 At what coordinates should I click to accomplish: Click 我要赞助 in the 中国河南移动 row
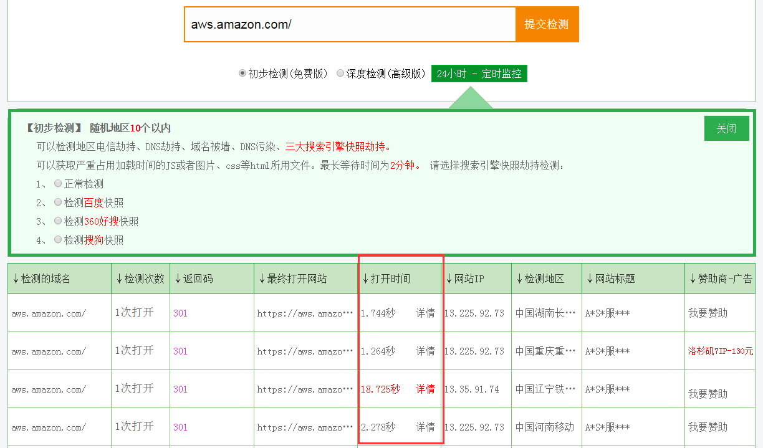(708, 427)
